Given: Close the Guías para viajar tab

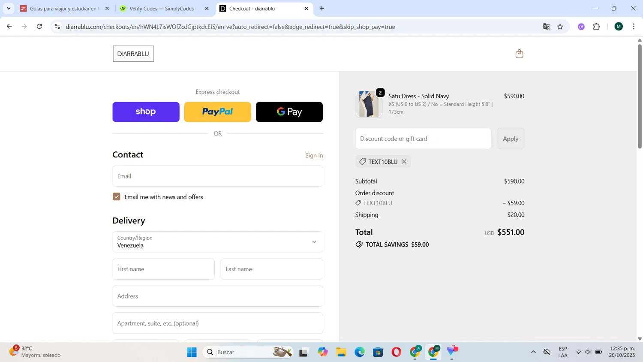Looking at the screenshot, I should 107,9.
